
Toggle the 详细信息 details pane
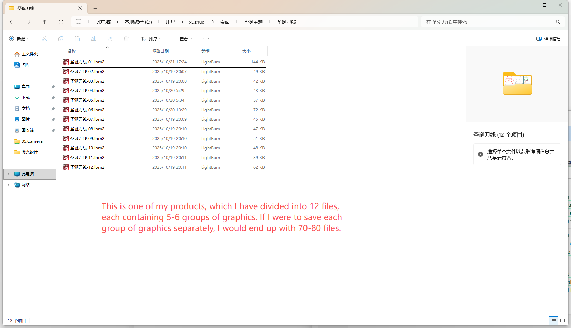[548, 39]
